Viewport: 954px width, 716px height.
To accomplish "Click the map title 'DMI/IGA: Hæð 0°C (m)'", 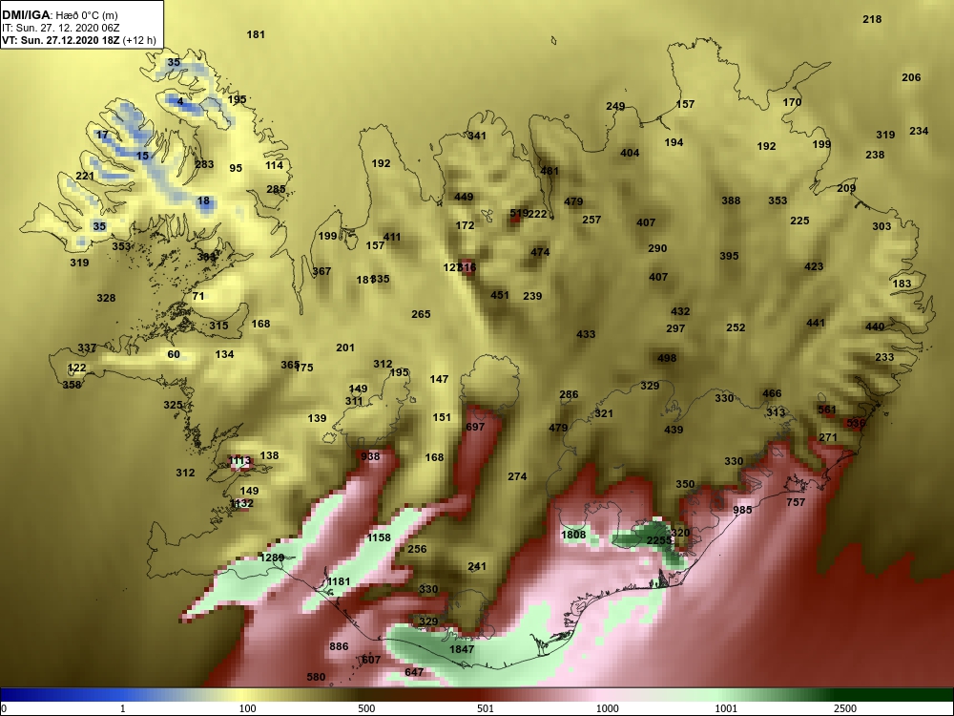I will 60,14.
